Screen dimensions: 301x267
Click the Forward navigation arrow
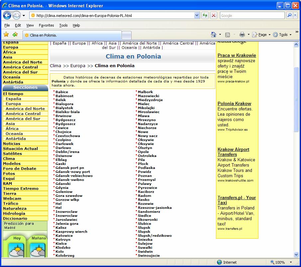pyautogui.click(x=17, y=16)
